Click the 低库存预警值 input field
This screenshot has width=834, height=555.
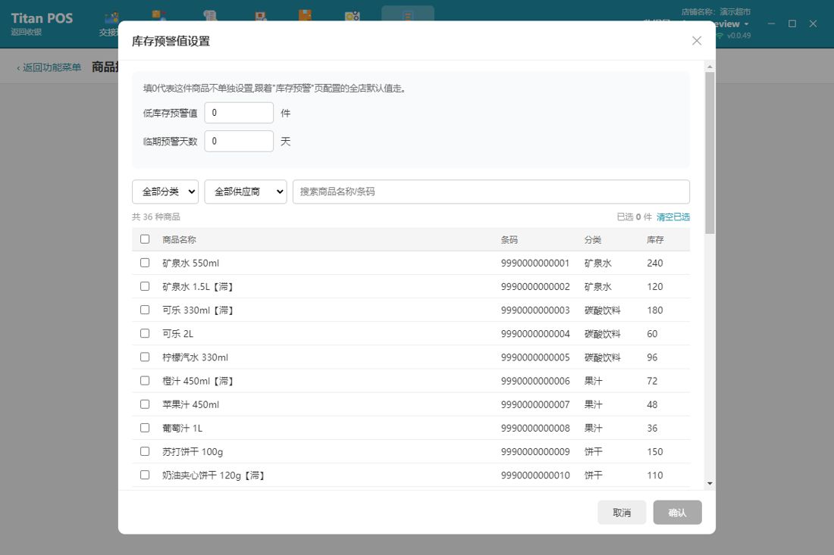239,113
